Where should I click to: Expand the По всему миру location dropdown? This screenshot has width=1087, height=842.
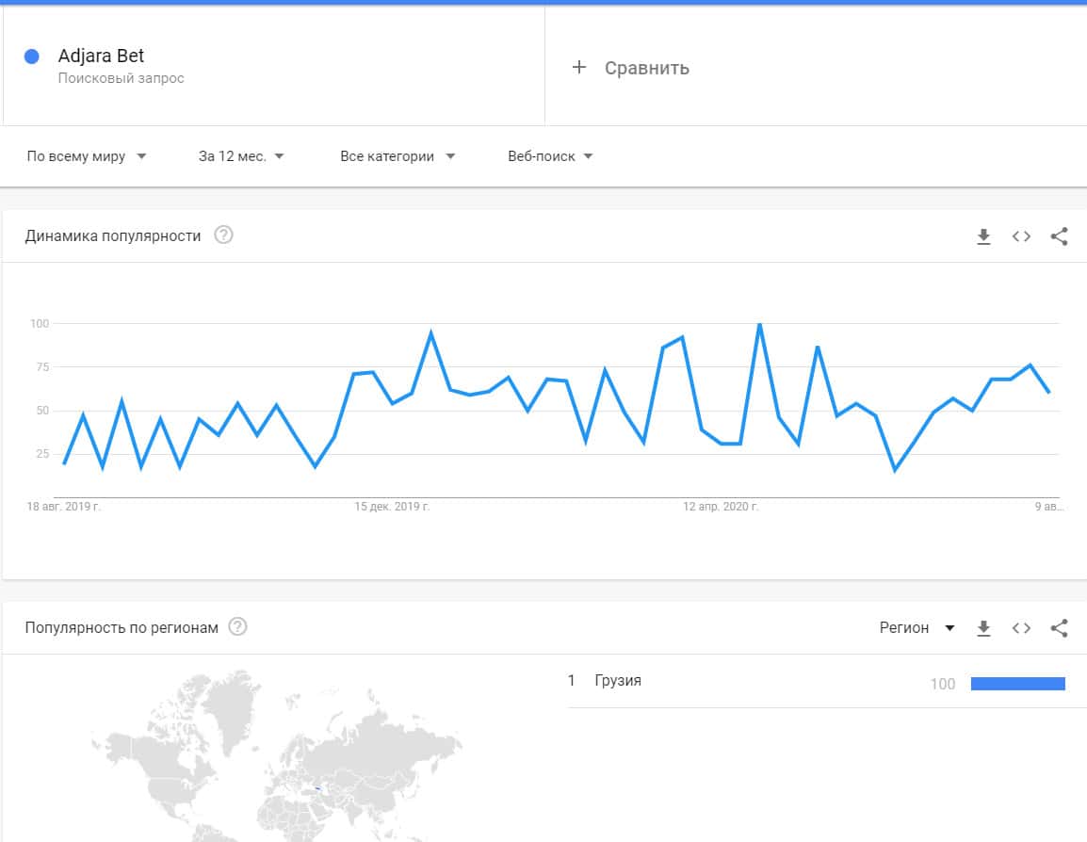(87, 156)
